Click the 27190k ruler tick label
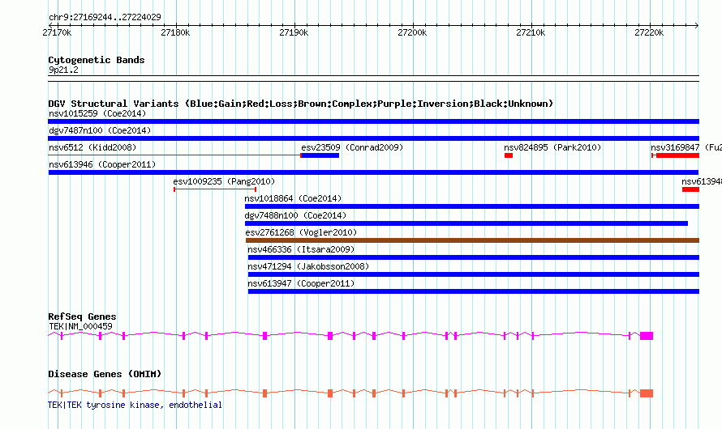The height and width of the screenshot is (429, 722). (x=294, y=32)
